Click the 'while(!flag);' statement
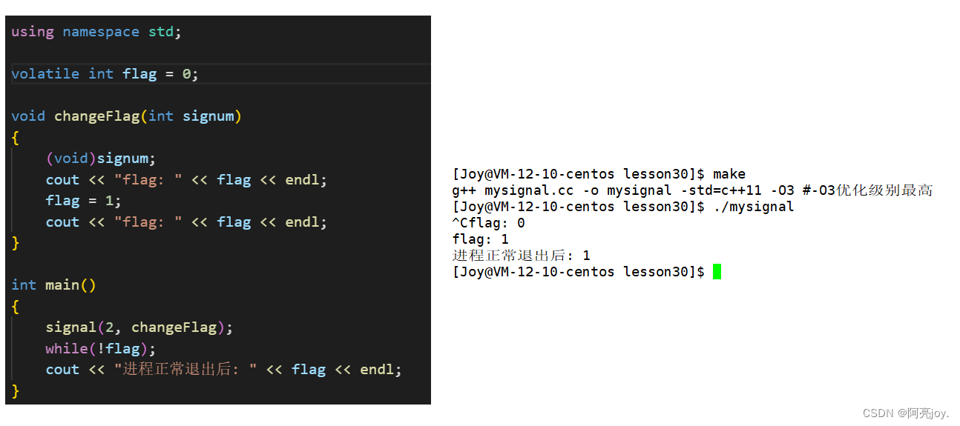 [101, 348]
